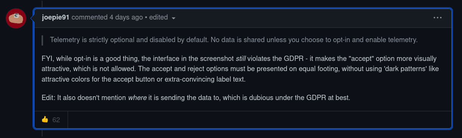This screenshot has width=462, height=138.
Task: Toggle the thumbs up reaction emoji
Action: click(45, 120)
